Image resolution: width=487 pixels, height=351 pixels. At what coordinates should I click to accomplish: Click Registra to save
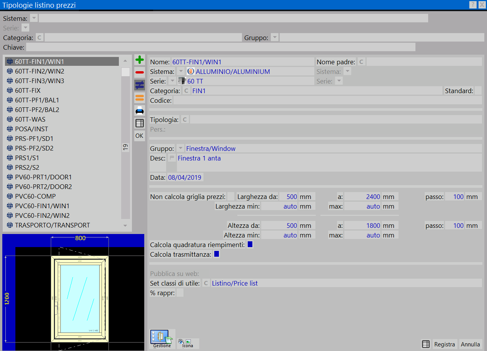pos(445,344)
